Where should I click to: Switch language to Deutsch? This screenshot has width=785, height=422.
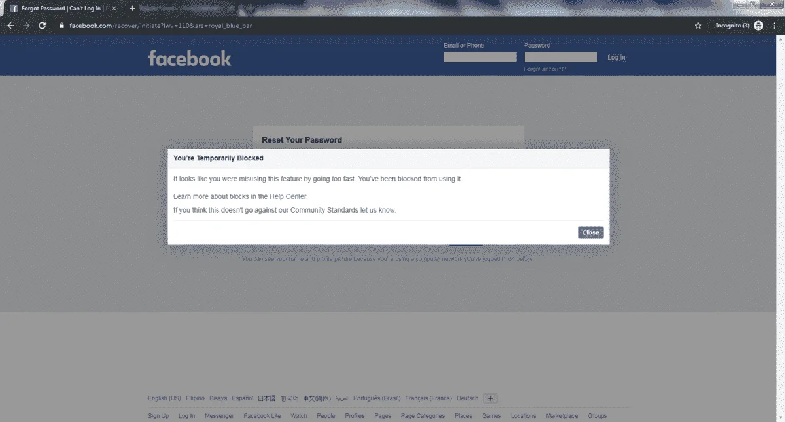pyautogui.click(x=468, y=398)
